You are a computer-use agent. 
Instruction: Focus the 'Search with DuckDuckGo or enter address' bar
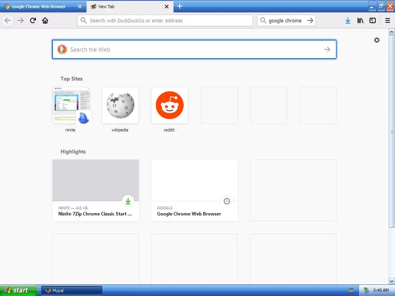(165, 20)
